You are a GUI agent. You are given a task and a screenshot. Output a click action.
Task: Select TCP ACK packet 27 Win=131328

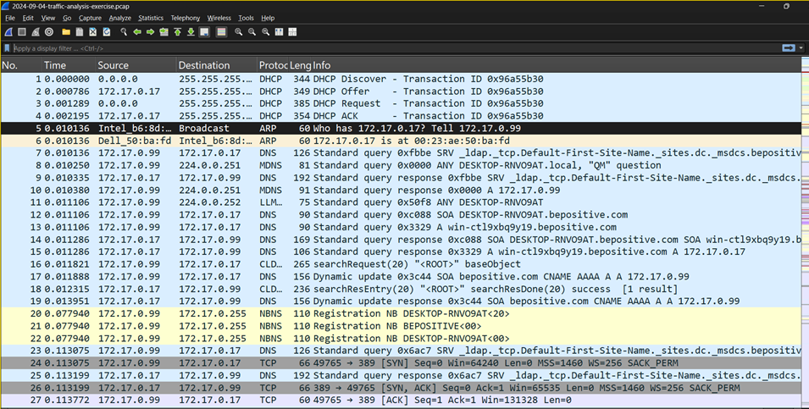401,401
